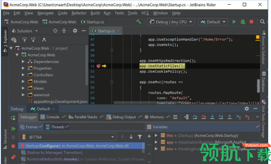Stop debugging from debug side toolbar

[13, 146]
